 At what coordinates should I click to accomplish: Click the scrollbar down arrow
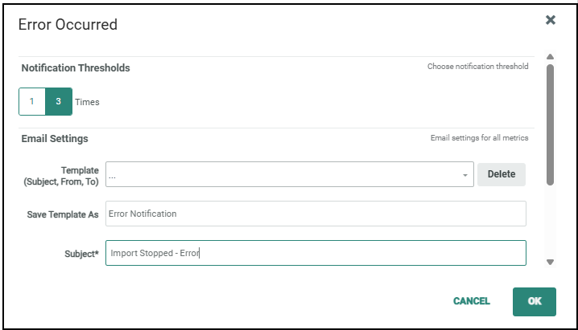pos(550,262)
